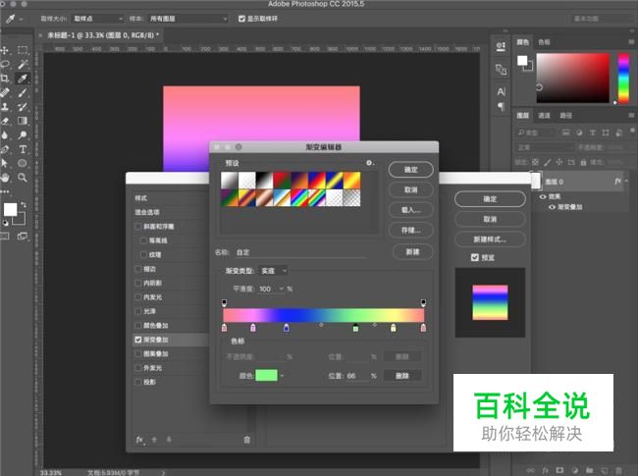638x476 pixels.
Task: Select the Hand tool
Action: point(6,178)
